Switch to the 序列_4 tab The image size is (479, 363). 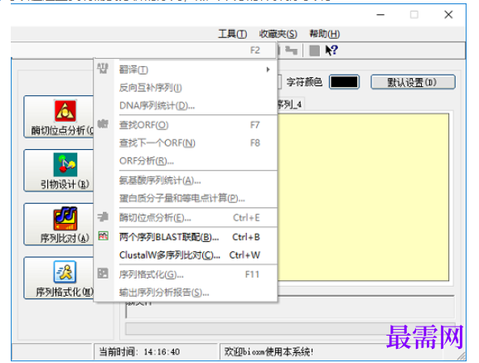(290, 104)
